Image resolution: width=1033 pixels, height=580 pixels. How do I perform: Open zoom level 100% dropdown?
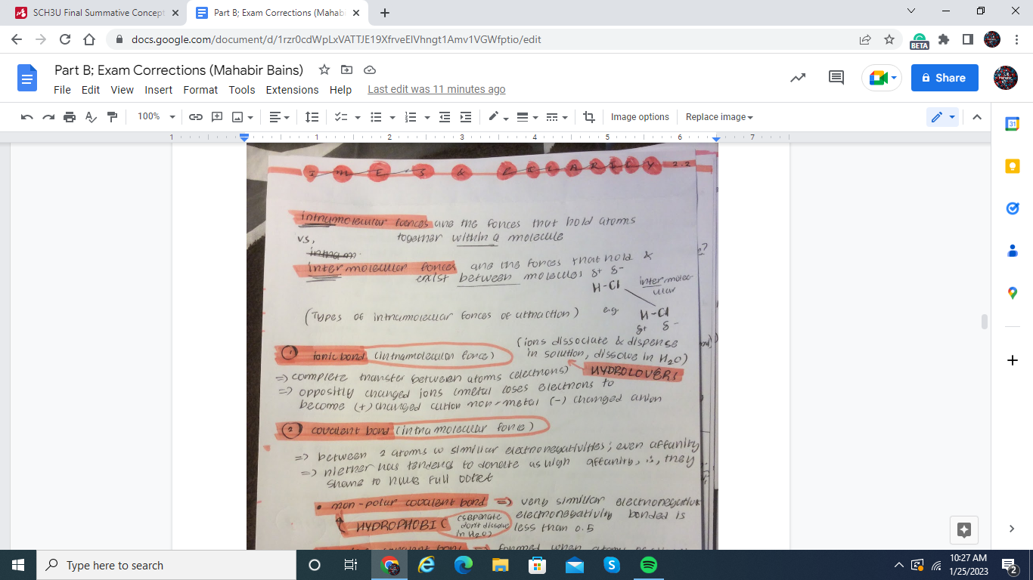pos(156,117)
